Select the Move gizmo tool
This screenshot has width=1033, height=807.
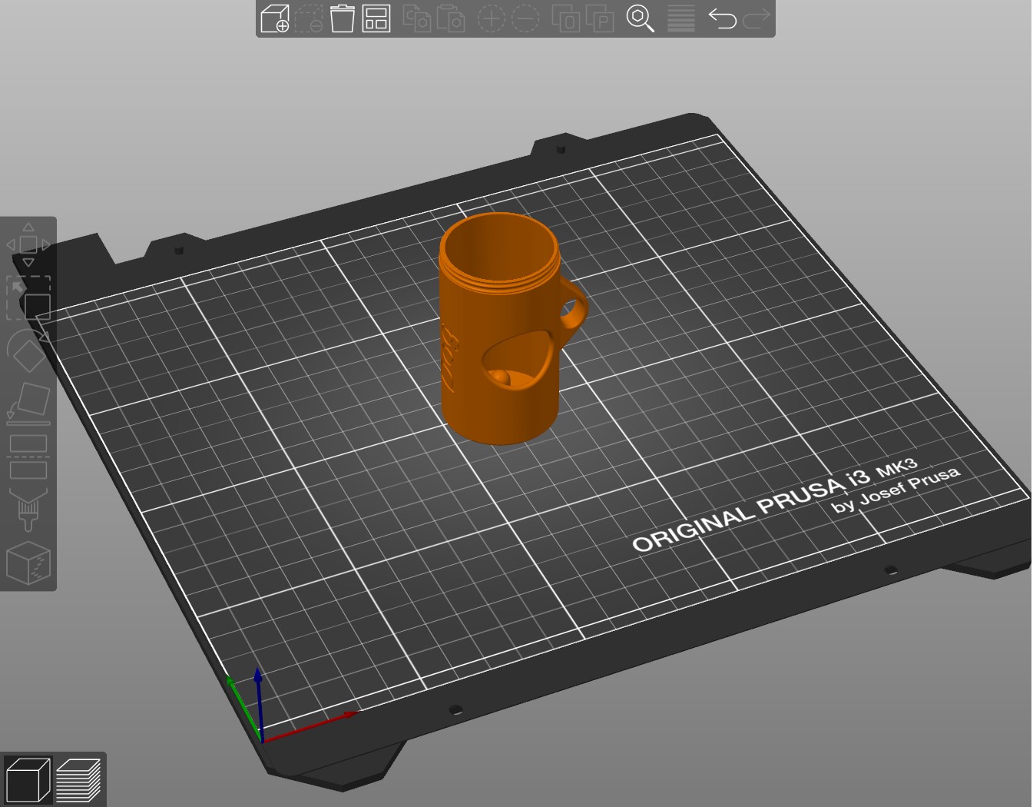(x=28, y=244)
